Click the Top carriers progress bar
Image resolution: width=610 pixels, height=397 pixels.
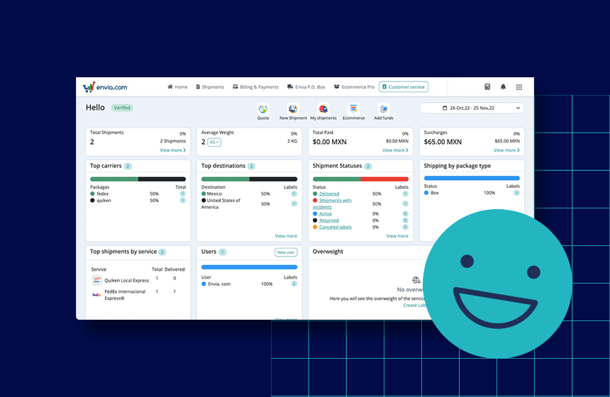click(138, 179)
